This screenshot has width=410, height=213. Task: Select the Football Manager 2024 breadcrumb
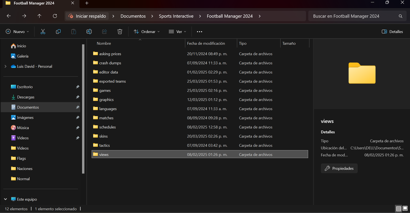[230, 16]
